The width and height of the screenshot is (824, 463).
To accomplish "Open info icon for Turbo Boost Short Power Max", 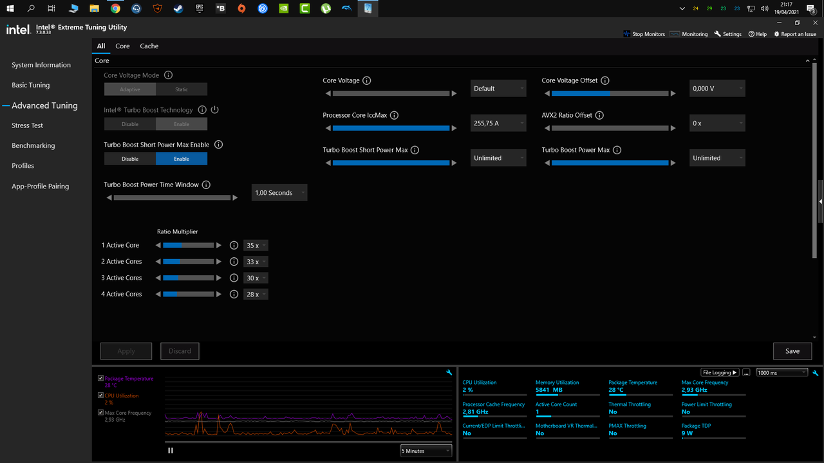I will click(415, 150).
